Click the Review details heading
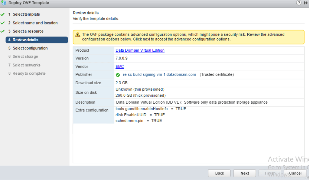309x180 pixels. [86, 13]
